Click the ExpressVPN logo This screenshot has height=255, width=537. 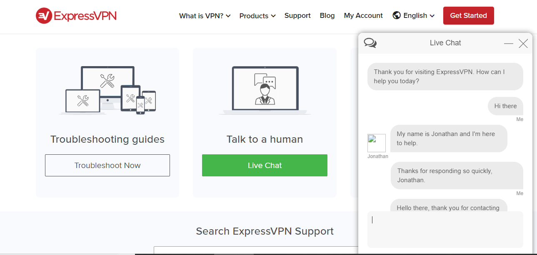pyautogui.click(x=76, y=16)
